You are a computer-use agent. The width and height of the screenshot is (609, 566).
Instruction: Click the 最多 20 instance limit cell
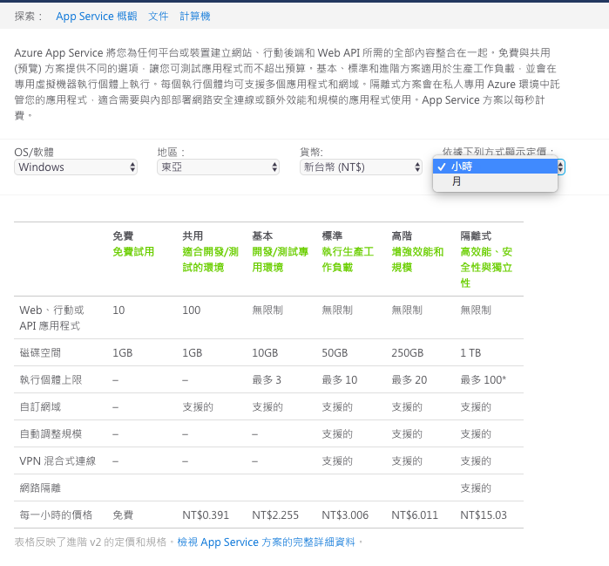(409, 379)
